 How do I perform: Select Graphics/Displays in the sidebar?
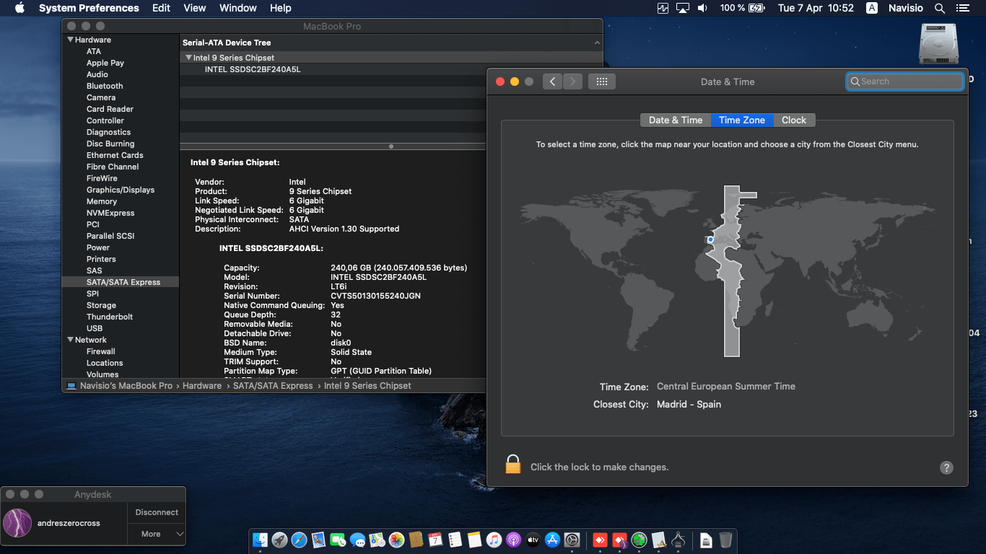[x=121, y=190]
